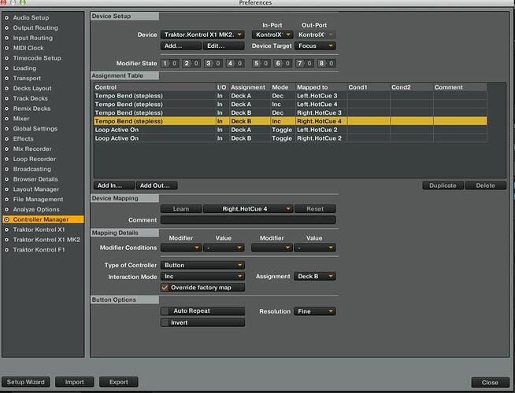Image resolution: width=515 pixels, height=393 pixels.
Task: Select highlighted row mapped to Right.HotCue 4
Action: [291, 121]
